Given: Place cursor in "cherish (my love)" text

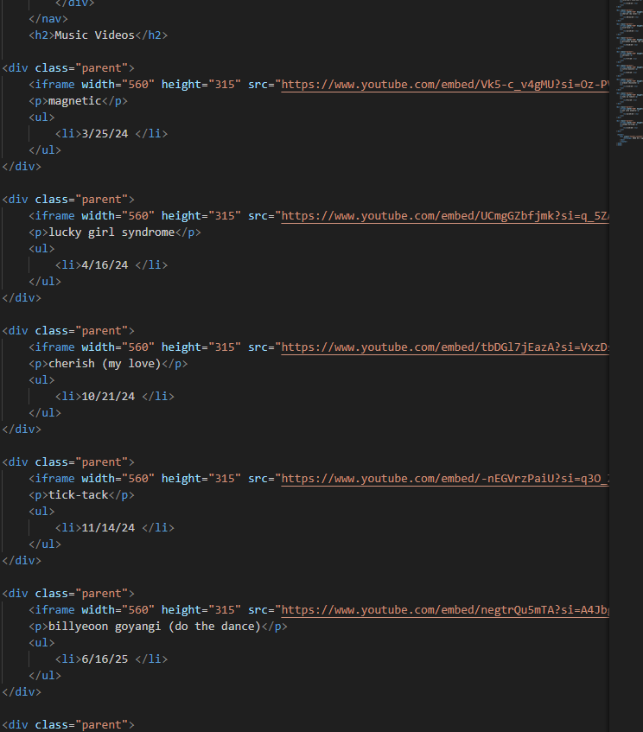Looking at the screenshot, I should tap(104, 364).
